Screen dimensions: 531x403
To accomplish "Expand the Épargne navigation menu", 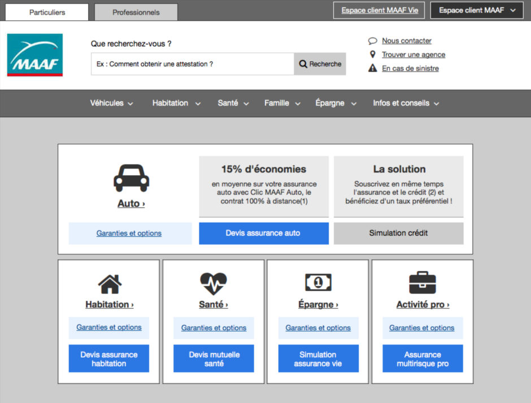I will 336,103.
